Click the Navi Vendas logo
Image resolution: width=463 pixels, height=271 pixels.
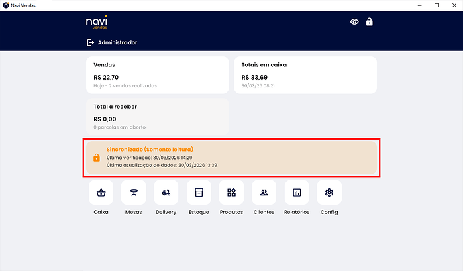(x=97, y=22)
